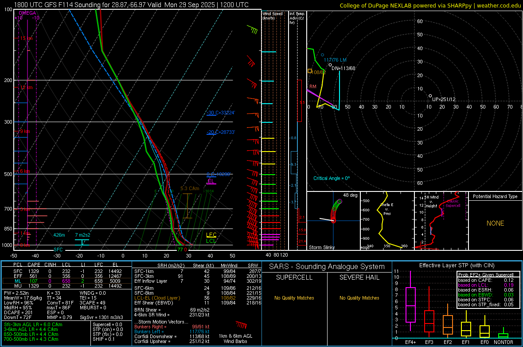Click the OMEGA label on the skew-T

pyautogui.click(x=27, y=13)
